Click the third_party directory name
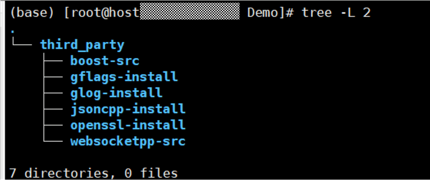This screenshot has height=180, width=430. [x=82, y=45]
